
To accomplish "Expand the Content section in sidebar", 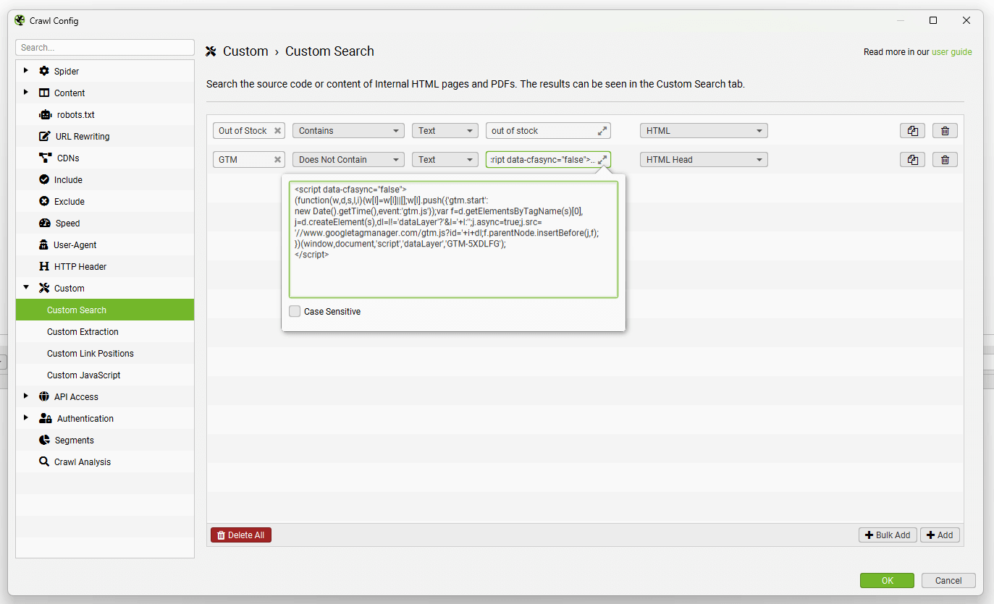I will (26, 93).
